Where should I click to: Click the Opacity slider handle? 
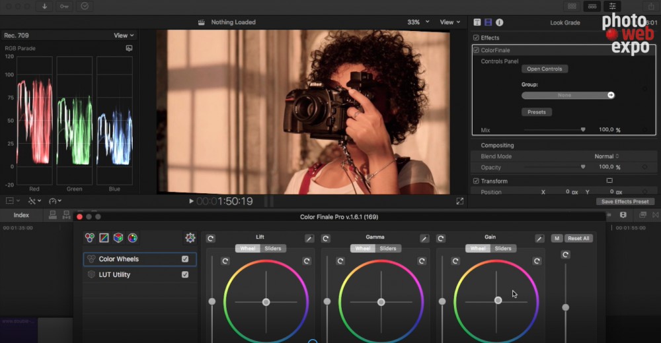(583, 168)
